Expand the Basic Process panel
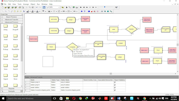This screenshot has height=101, width=179. pos(12,17)
